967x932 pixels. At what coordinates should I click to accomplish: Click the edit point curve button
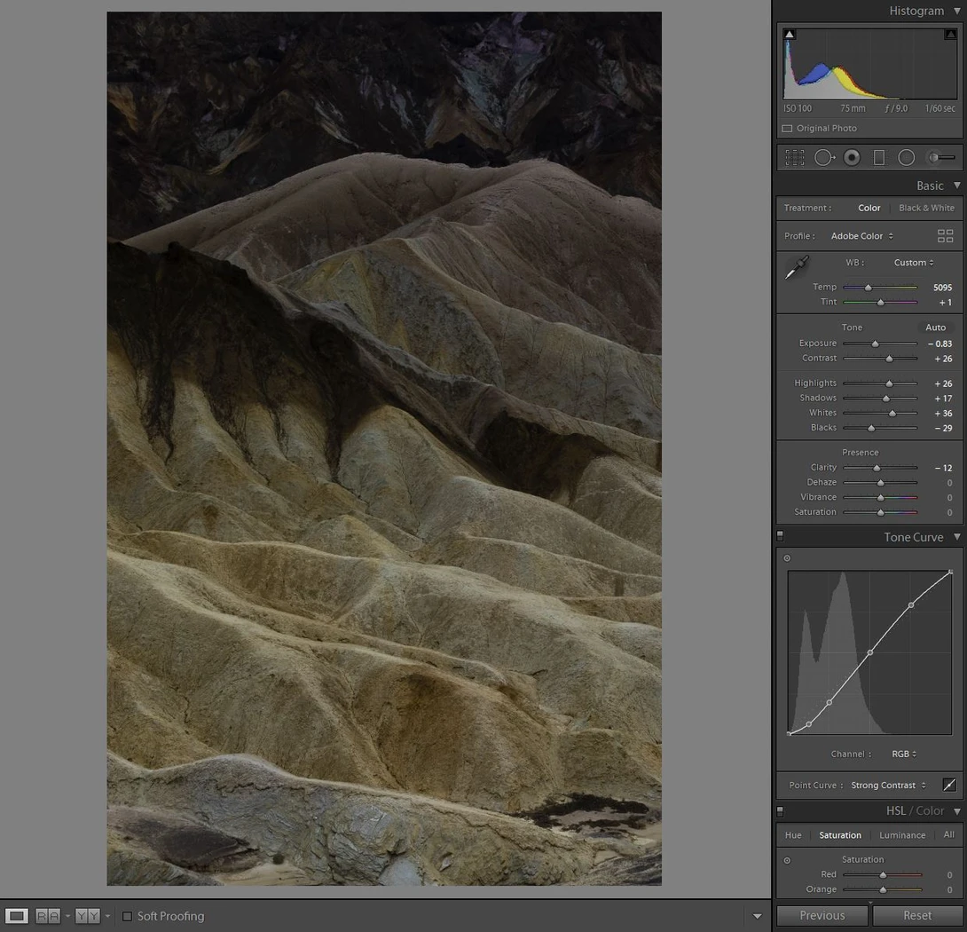pos(949,786)
